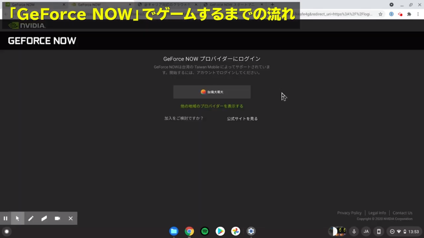Viewport: 424px width, 238px height.
Task: Open the Chrome extensions puzzle icon
Action: [409, 14]
